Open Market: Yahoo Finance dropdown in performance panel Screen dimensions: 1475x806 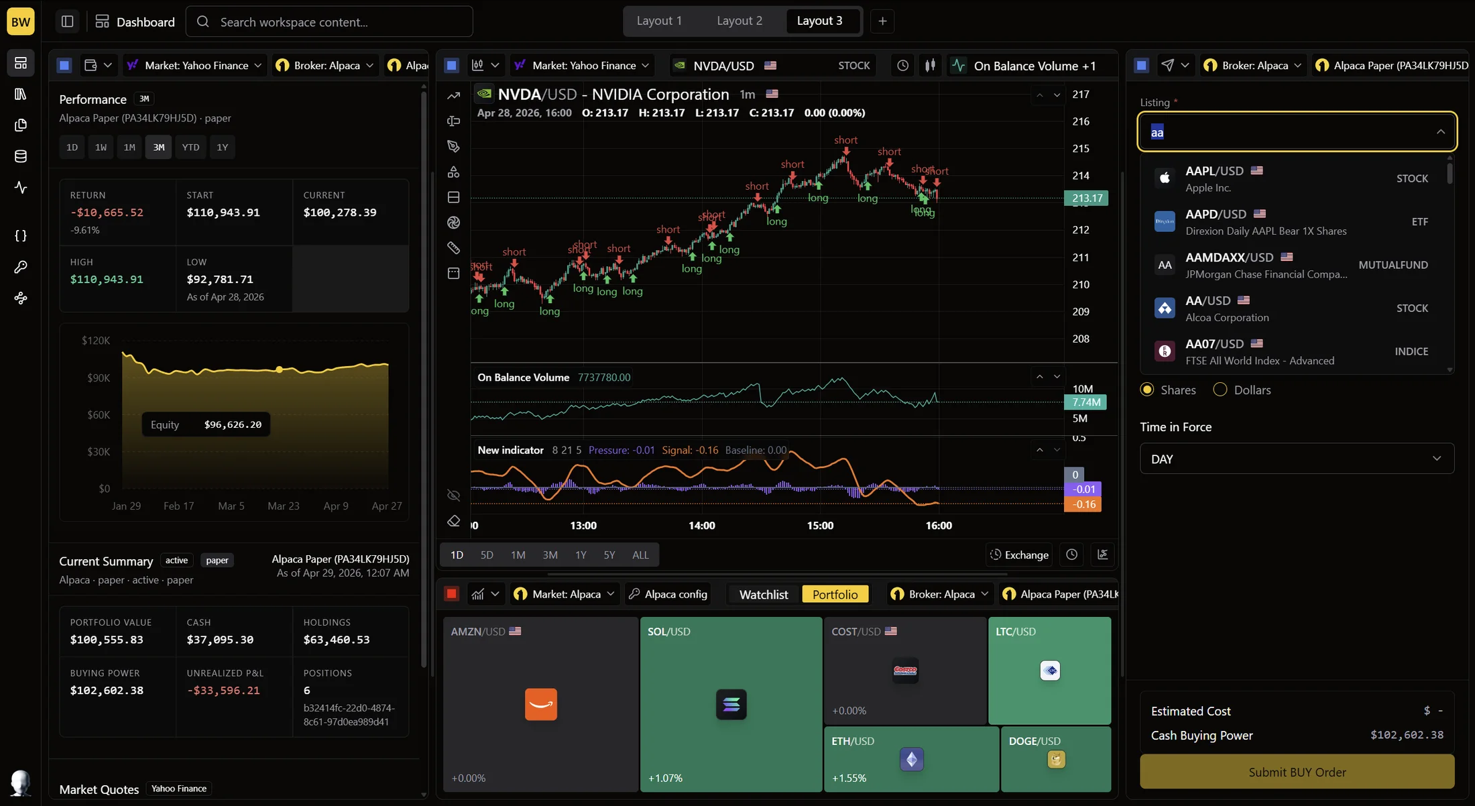tap(195, 66)
